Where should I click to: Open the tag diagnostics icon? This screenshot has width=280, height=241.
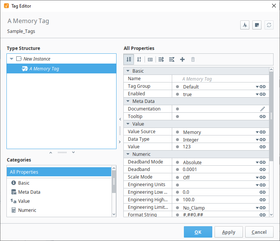[x=245, y=25]
